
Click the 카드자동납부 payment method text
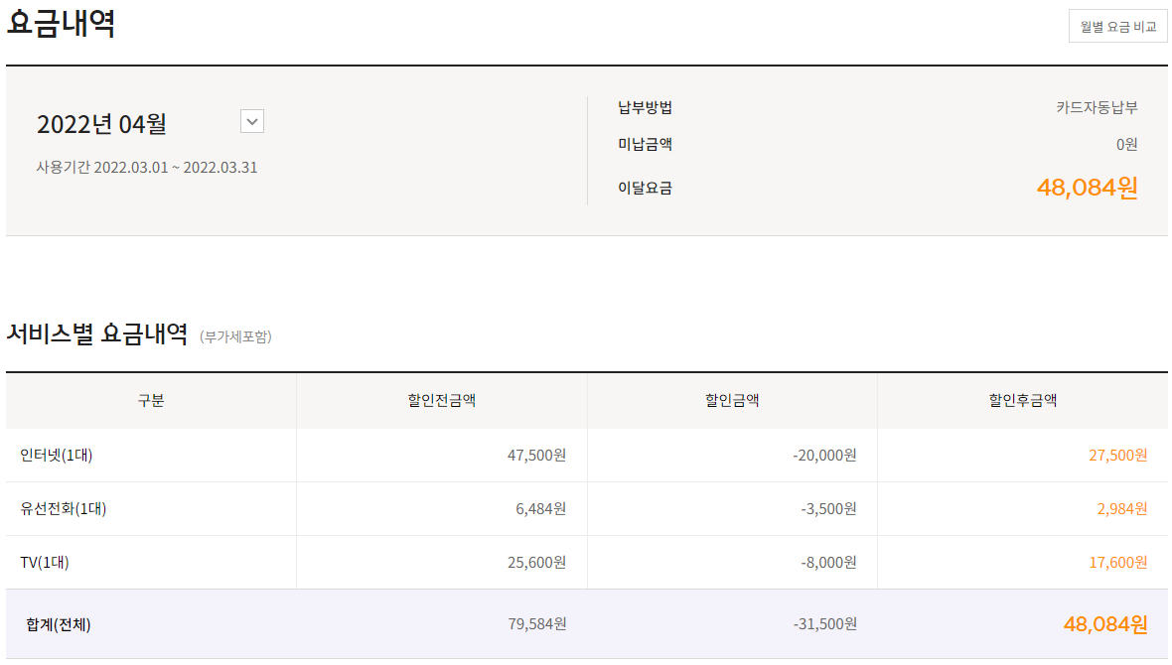pyautogui.click(x=1097, y=107)
